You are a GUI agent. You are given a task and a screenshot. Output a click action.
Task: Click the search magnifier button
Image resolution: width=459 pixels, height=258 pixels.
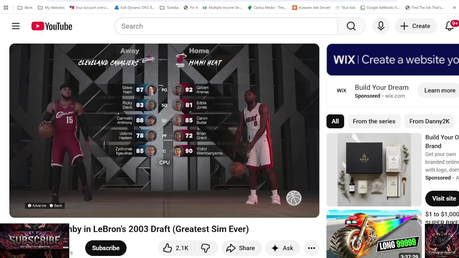[351, 26]
